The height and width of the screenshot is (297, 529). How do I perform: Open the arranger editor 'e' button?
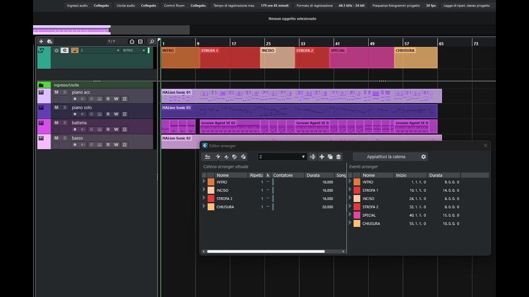pos(64,50)
